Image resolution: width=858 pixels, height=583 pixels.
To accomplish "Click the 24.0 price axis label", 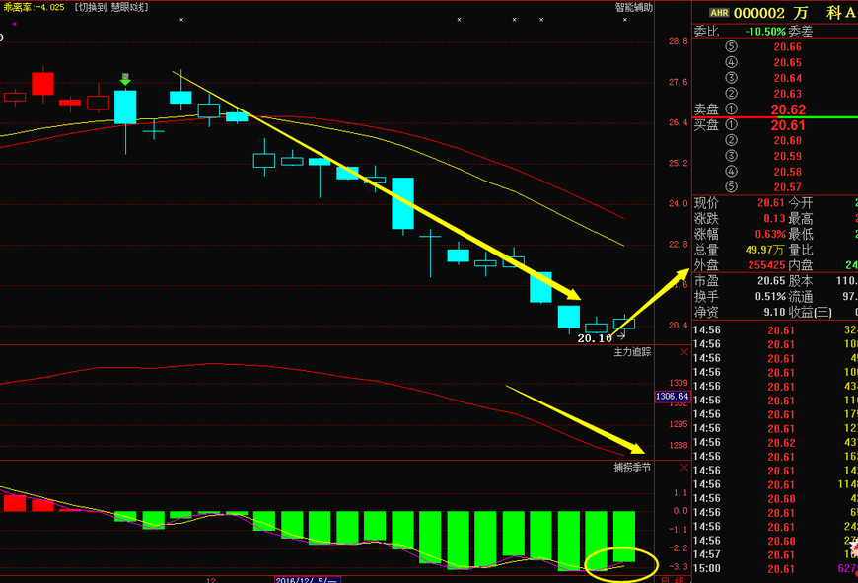I will tap(678, 203).
